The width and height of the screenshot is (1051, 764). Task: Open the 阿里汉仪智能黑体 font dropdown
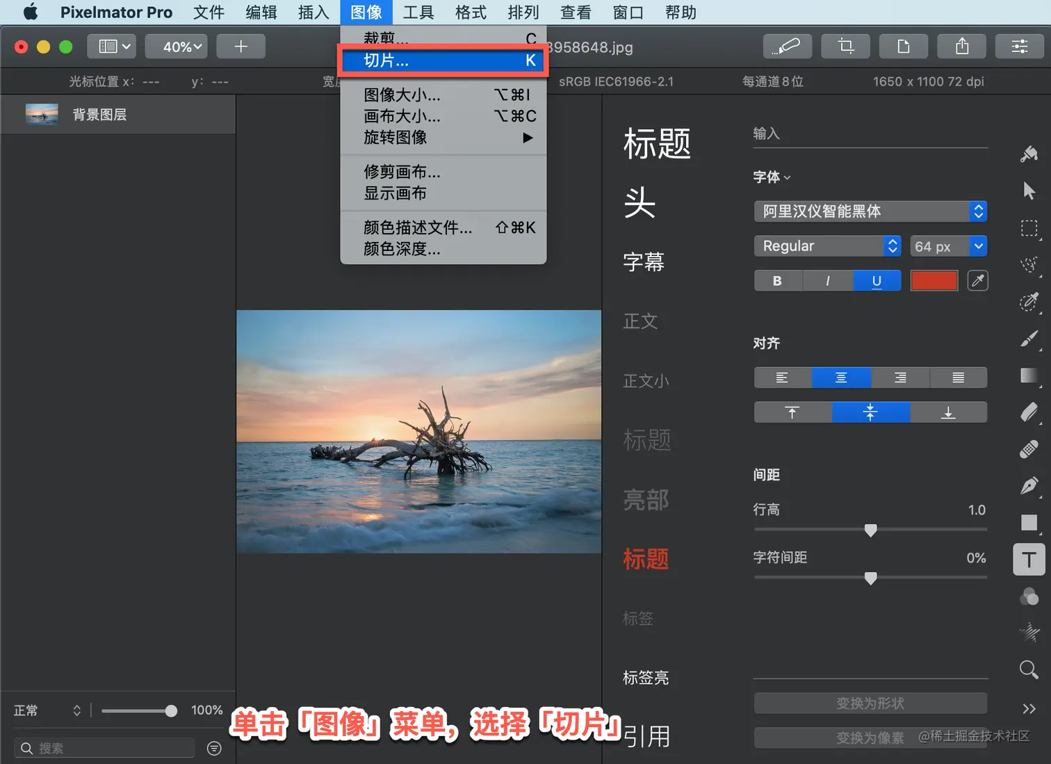tap(870, 211)
